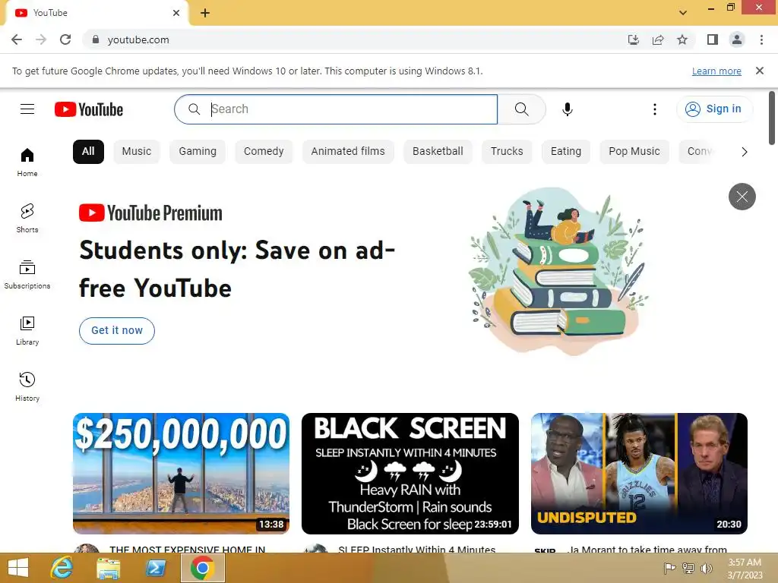Click the volume speaker tray icon
This screenshot has width=778, height=583.
pyautogui.click(x=707, y=569)
